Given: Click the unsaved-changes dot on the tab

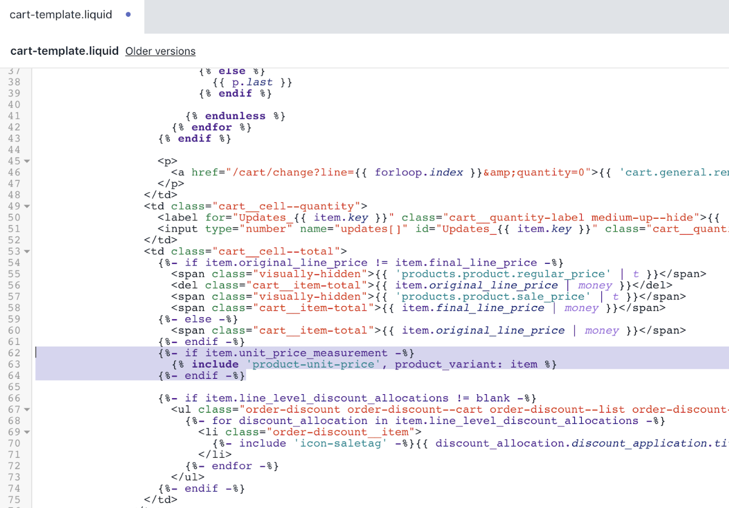Looking at the screenshot, I should 129,15.
